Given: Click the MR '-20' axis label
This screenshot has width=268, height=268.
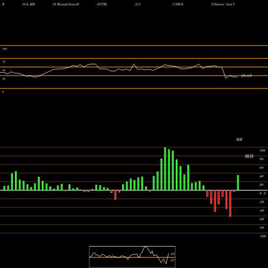Looking at the screenshot, I should pyautogui.click(x=262, y=202).
